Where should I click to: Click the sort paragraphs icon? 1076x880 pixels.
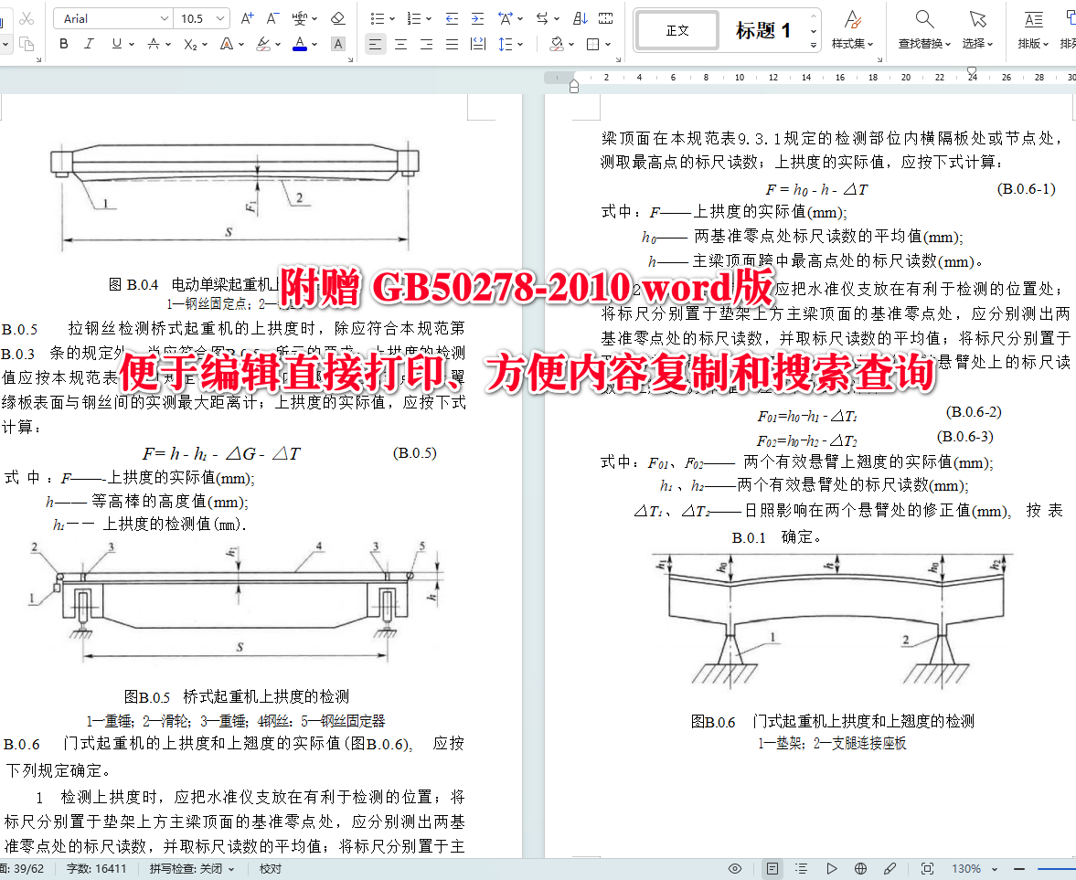click(x=580, y=17)
